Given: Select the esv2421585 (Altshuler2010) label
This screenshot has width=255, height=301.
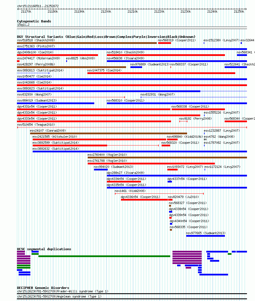Looking at the screenshot, I should click(x=55, y=137).
